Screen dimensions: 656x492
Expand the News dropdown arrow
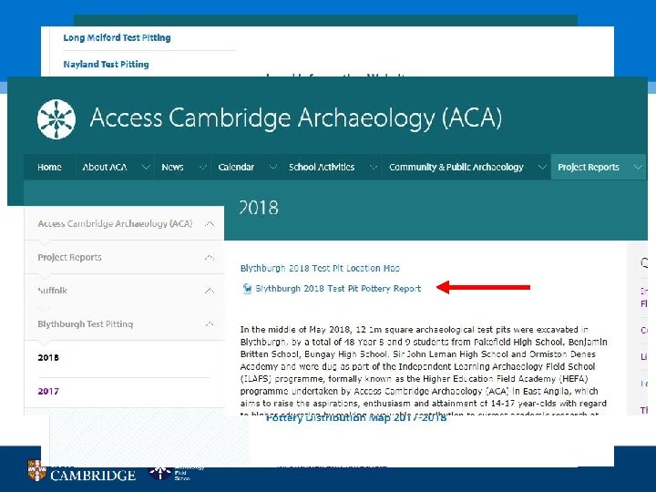click(202, 167)
